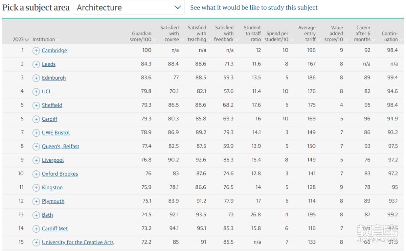Select UCL satisfied with feedback 57.6
The image size is (406, 251).
click(229, 91)
